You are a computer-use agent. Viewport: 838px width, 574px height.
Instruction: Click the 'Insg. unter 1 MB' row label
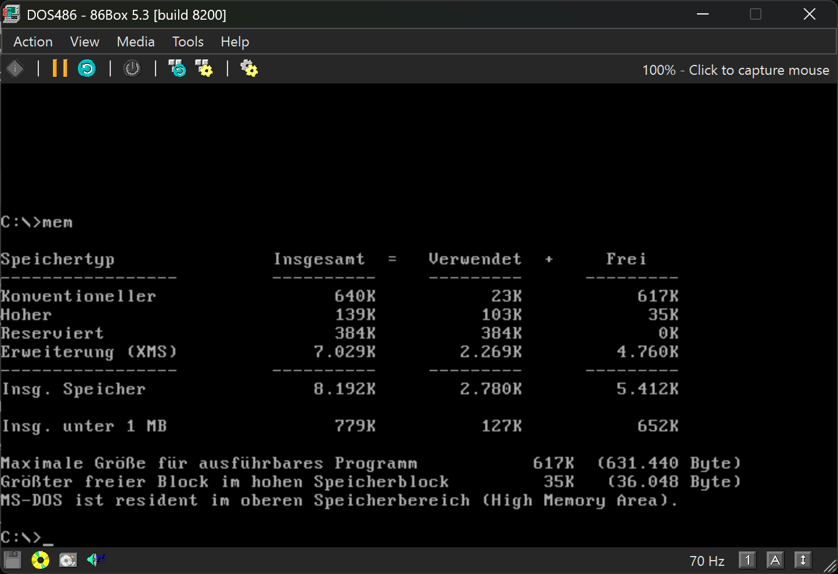click(84, 426)
